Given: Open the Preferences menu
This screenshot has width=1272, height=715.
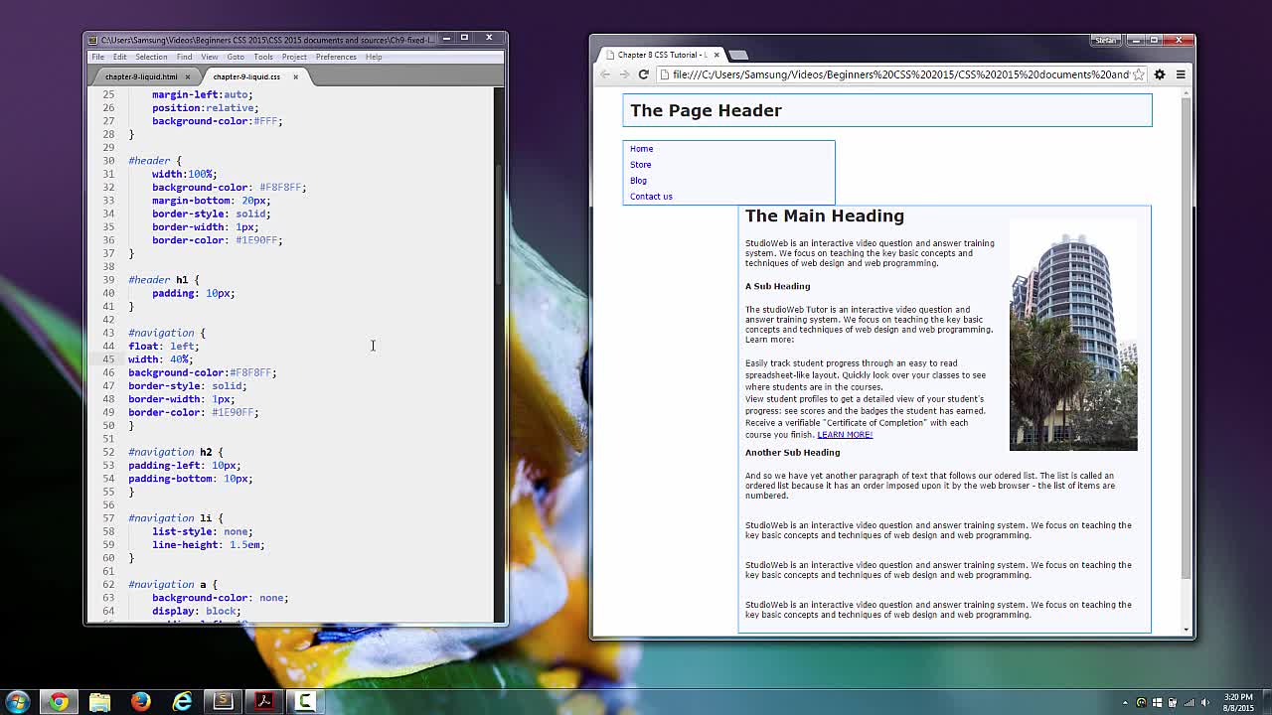Looking at the screenshot, I should pyautogui.click(x=336, y=57).
